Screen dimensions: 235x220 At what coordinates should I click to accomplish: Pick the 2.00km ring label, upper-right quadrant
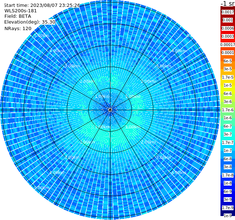click(148, 81)
